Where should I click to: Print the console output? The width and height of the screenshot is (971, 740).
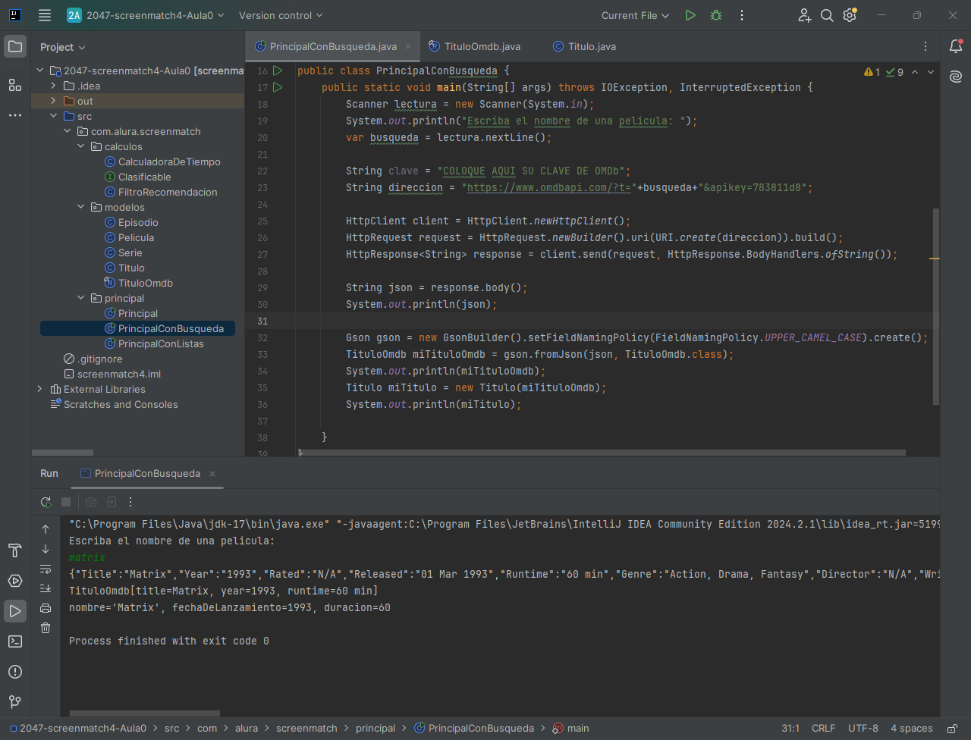46,608
